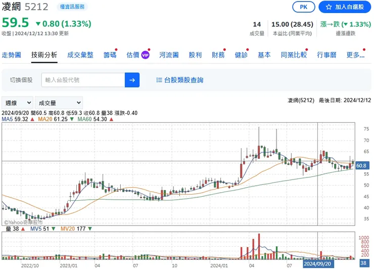Open the 基本 tab
The width and height of the screenshot is (374, 270).
pyautogui.click(x=264, y=55)
